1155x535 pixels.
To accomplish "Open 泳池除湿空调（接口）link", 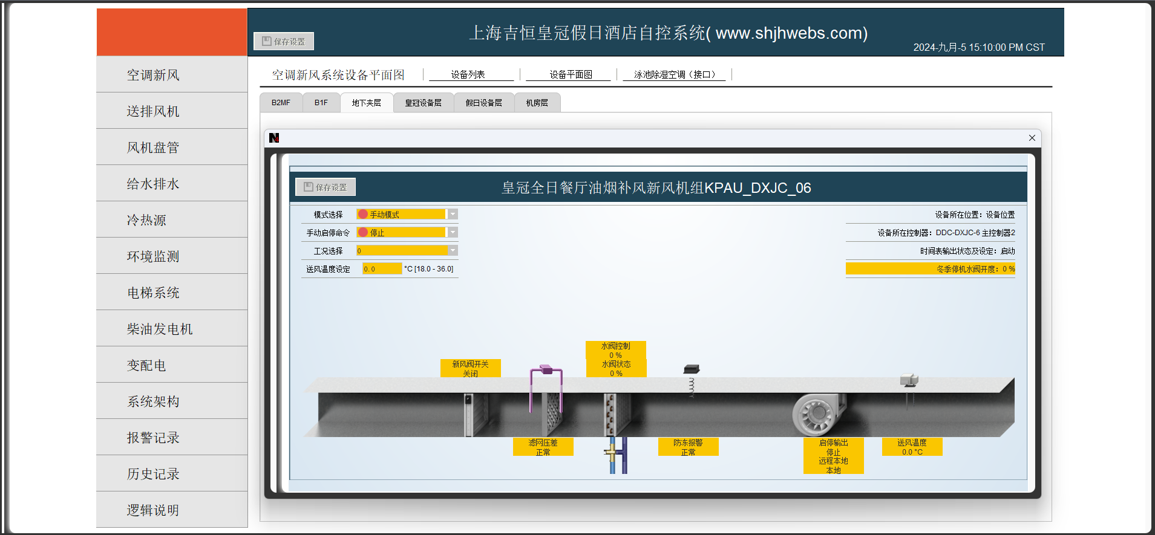I will pos(674,74).
